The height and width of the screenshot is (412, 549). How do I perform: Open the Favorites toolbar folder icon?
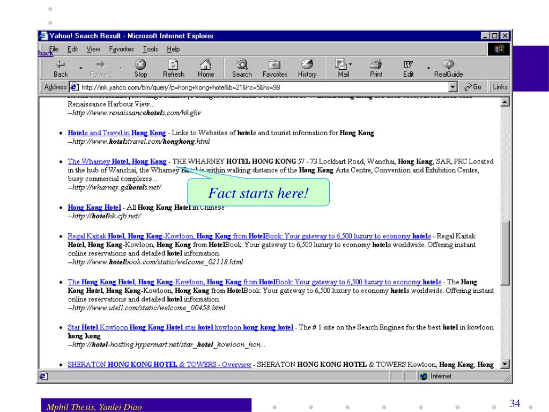pyautogui.click(x=274, y=64)
